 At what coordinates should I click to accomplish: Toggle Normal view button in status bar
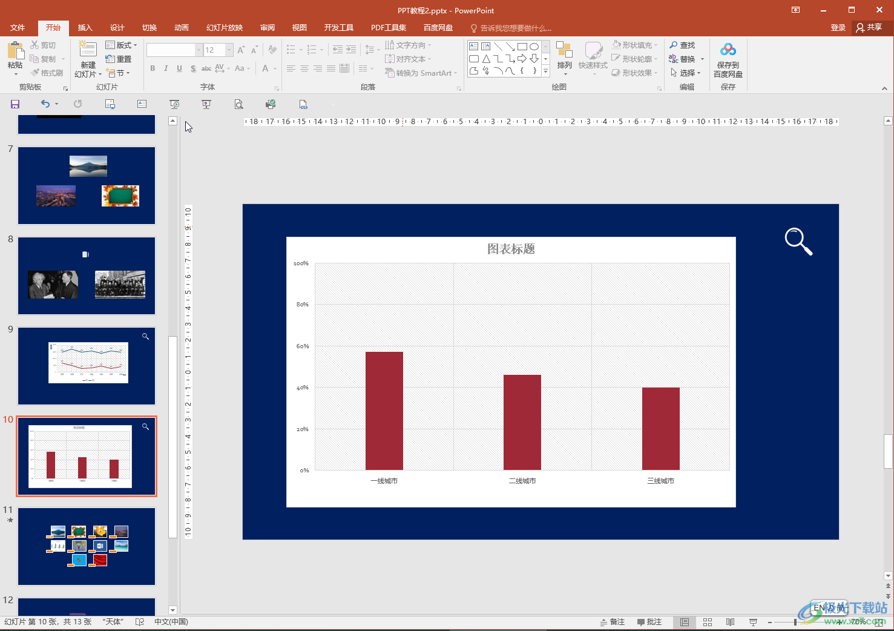[x=685, y=622]
